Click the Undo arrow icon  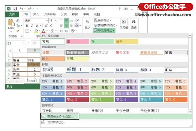pyautogui.click(x=21, y=9)
